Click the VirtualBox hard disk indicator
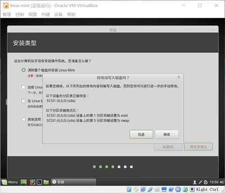This screenshot has height=193, width=225. pyautogui.click(x=129, y=189)
